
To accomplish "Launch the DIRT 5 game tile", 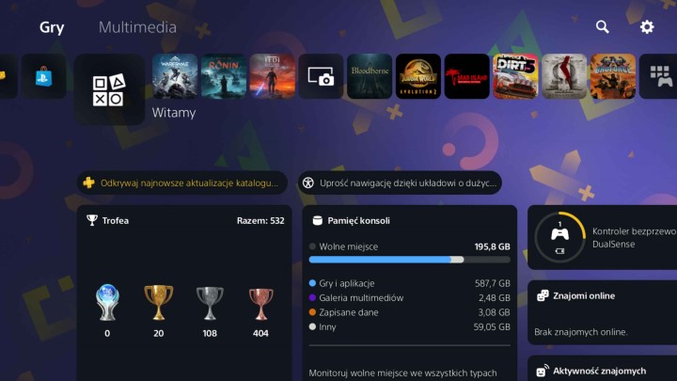I will pos(515,76).
